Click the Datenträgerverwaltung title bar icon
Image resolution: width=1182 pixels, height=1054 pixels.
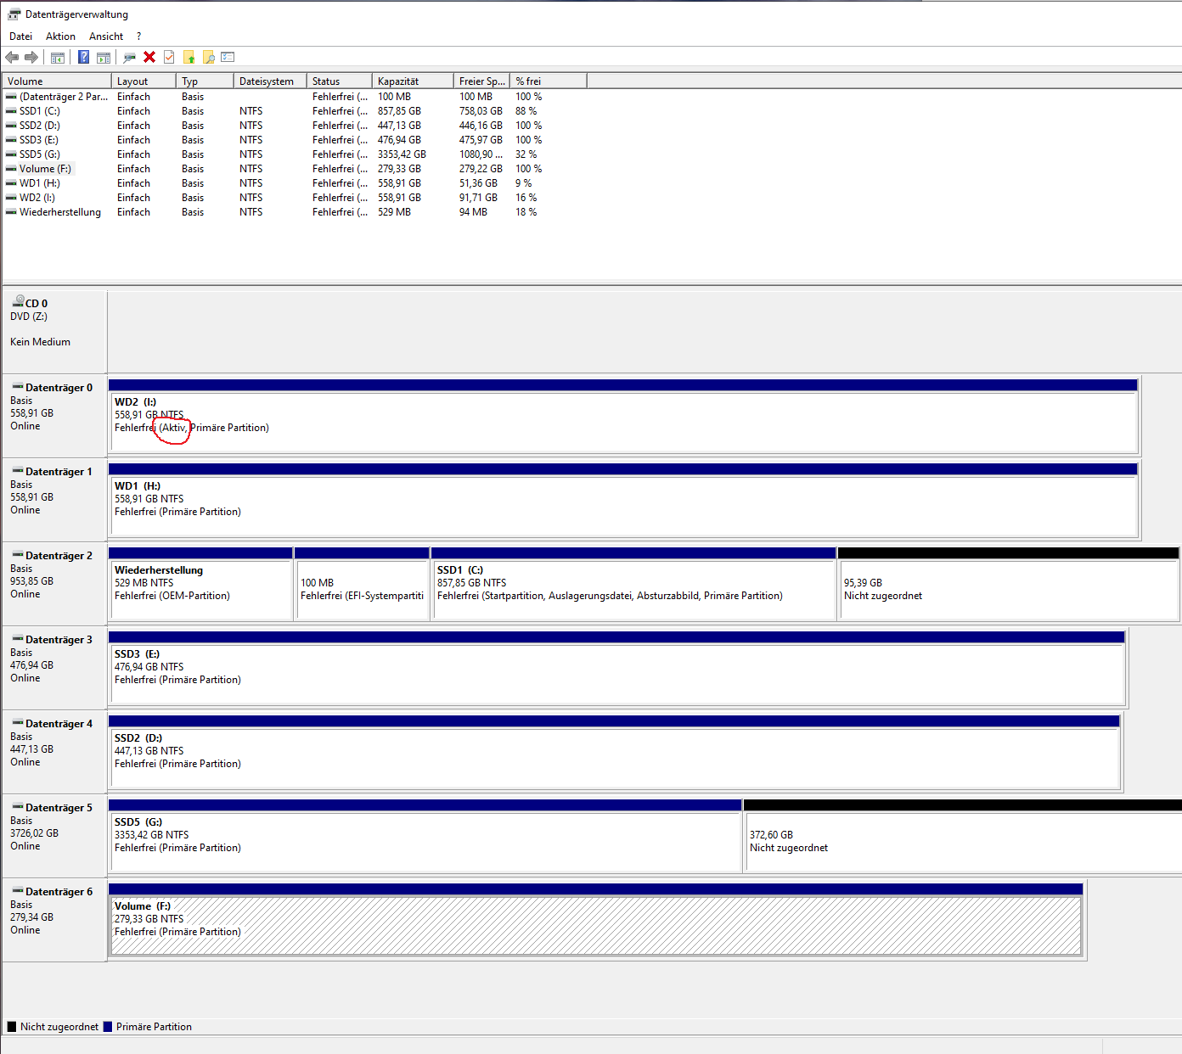[x=14, y=14]
